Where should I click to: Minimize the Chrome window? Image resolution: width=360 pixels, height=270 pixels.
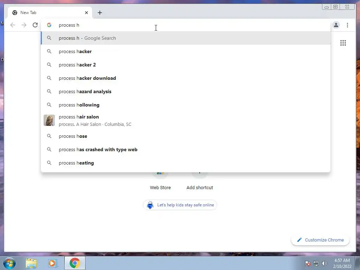tap(327, 7)
